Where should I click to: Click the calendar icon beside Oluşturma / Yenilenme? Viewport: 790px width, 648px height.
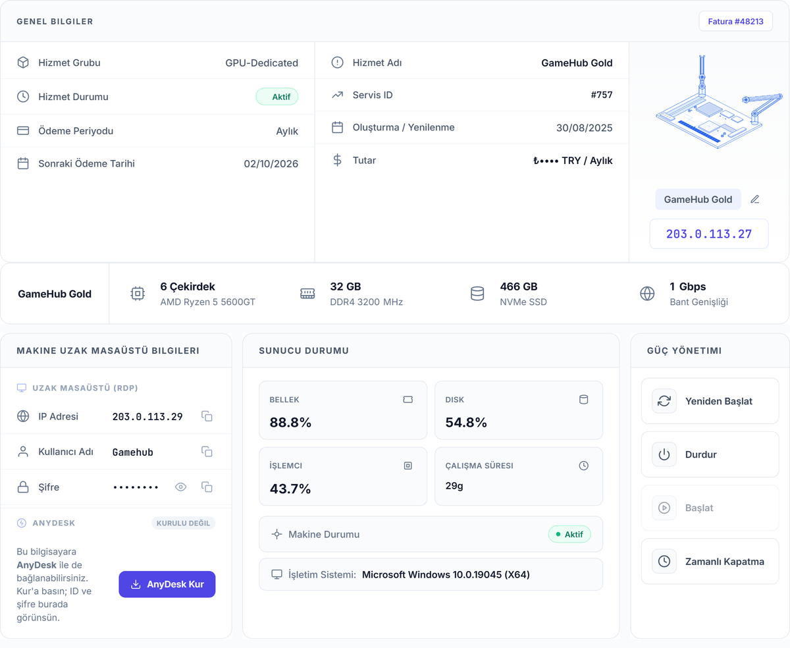pos(337,127)
